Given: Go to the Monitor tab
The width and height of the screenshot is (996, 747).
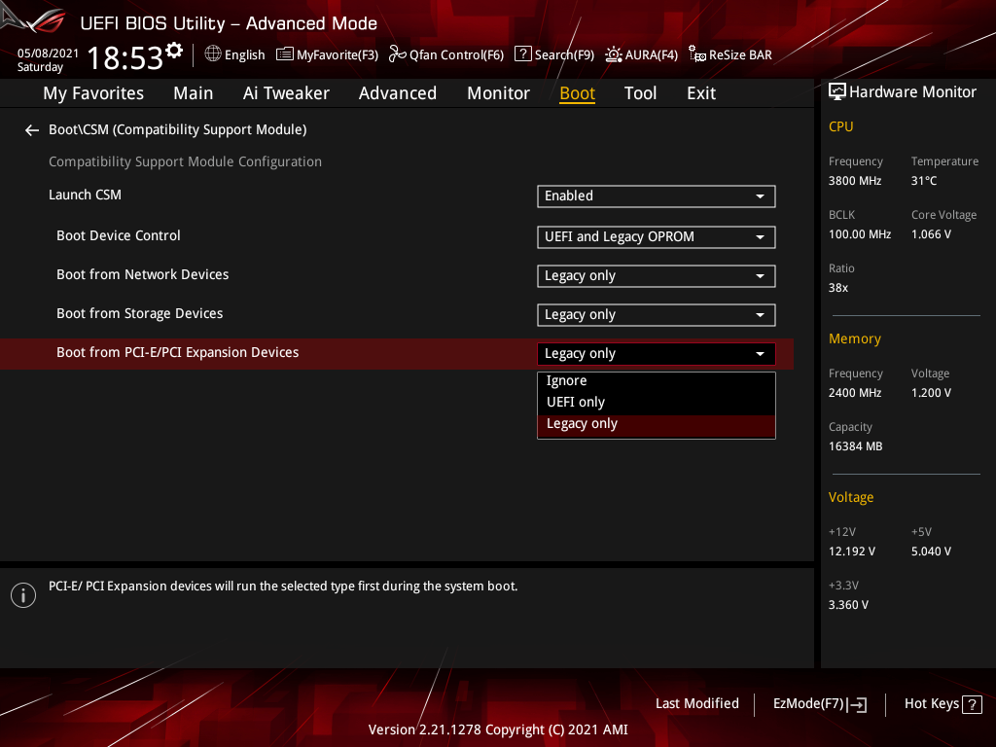Looking at the screenshot, I should click(x=499, y=93).
